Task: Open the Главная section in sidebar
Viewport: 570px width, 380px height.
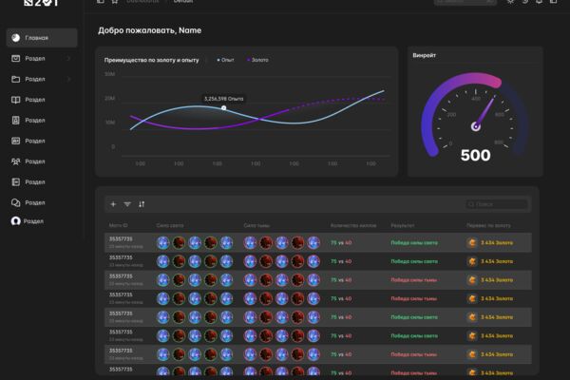Action: coord(42,38)
